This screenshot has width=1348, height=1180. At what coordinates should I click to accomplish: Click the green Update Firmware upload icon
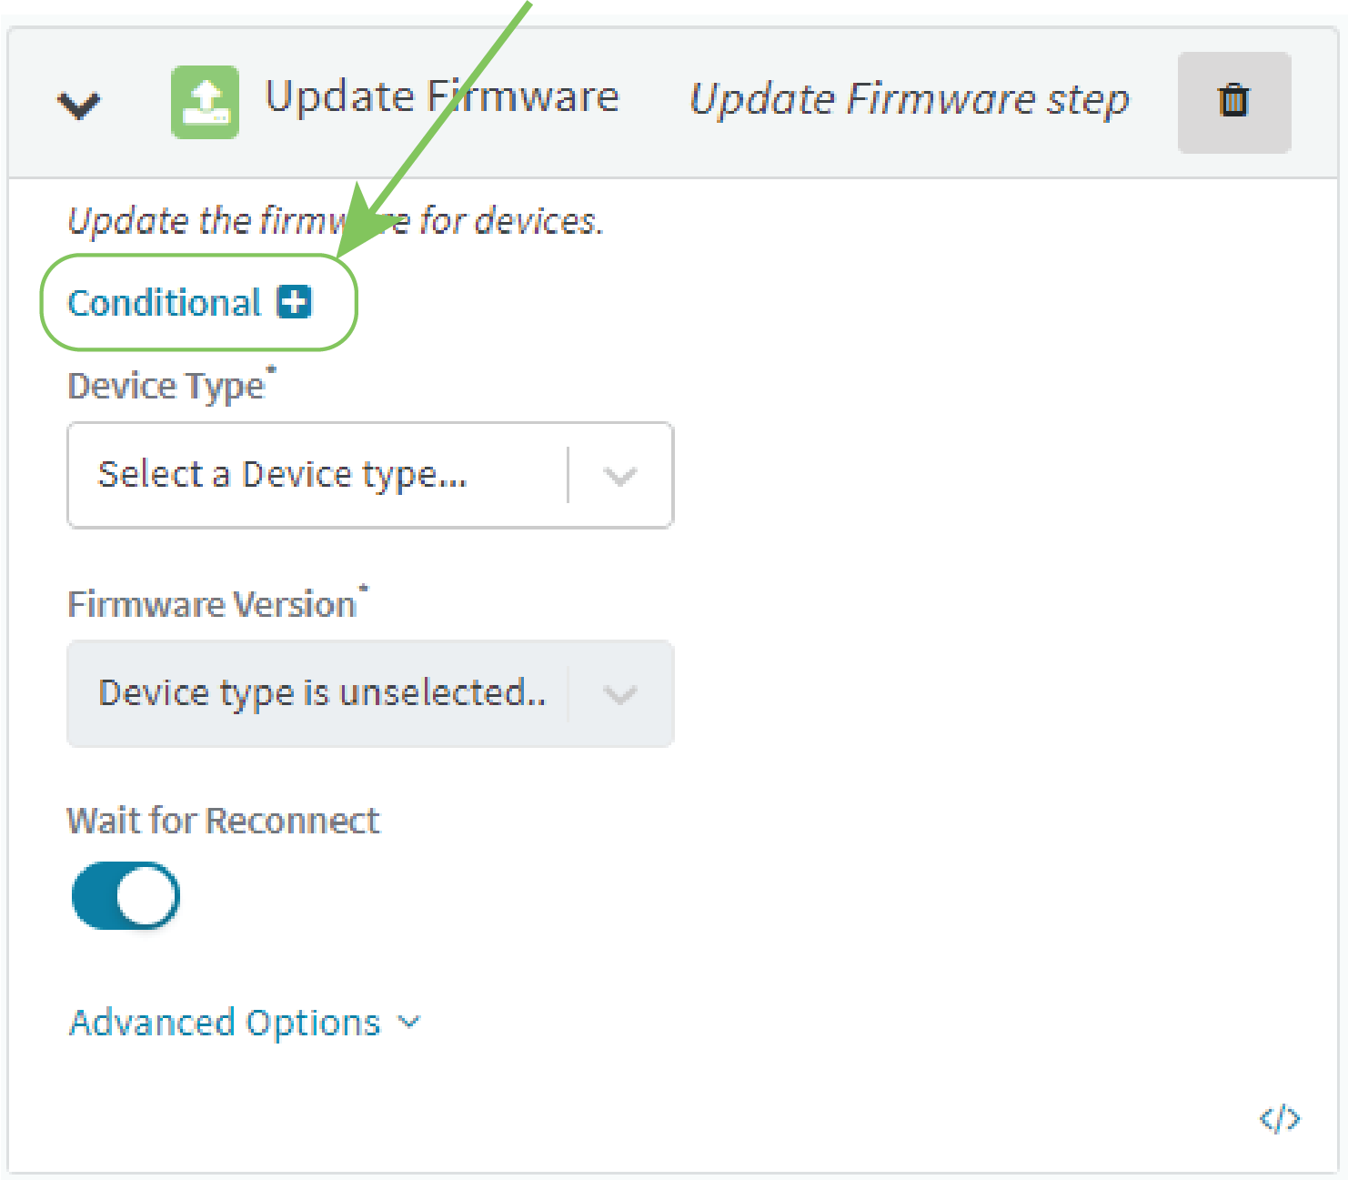pyautogui.click(x=206, y=102)
